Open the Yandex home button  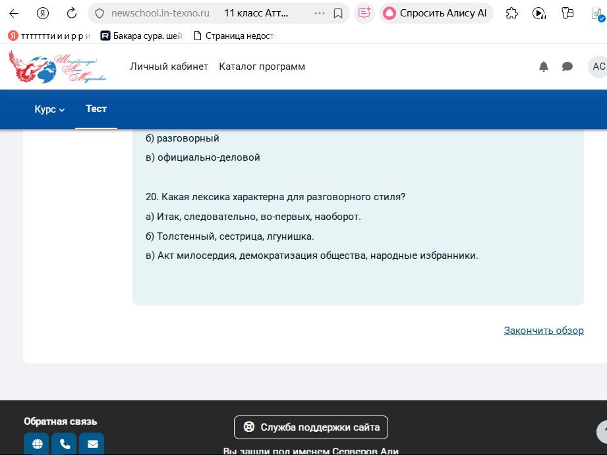(43, 13)
